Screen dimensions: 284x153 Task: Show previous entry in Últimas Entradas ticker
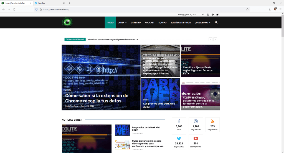[211, 39]
